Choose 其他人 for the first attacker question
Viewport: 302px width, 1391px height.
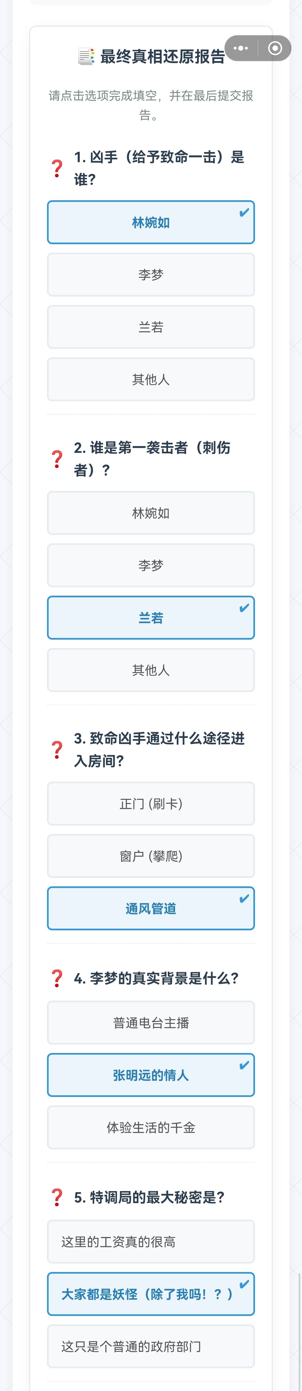click(x=151, y=670)
